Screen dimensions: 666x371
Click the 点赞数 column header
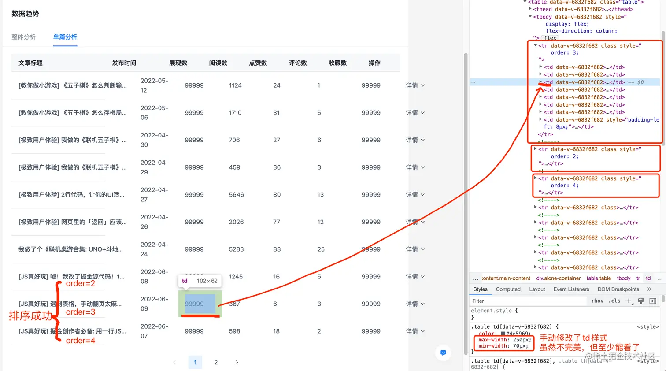pyautogui.click(x=258, y=63)
